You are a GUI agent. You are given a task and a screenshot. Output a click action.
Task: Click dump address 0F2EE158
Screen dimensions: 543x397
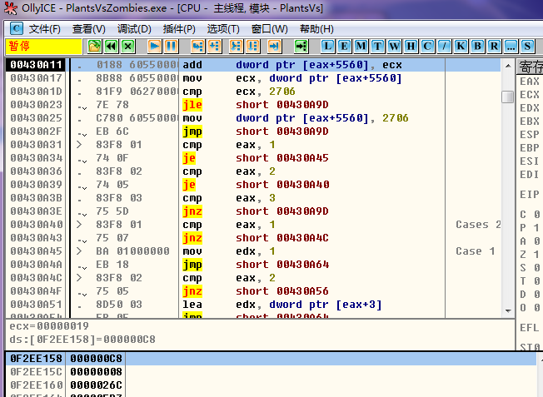pos(36,359)
